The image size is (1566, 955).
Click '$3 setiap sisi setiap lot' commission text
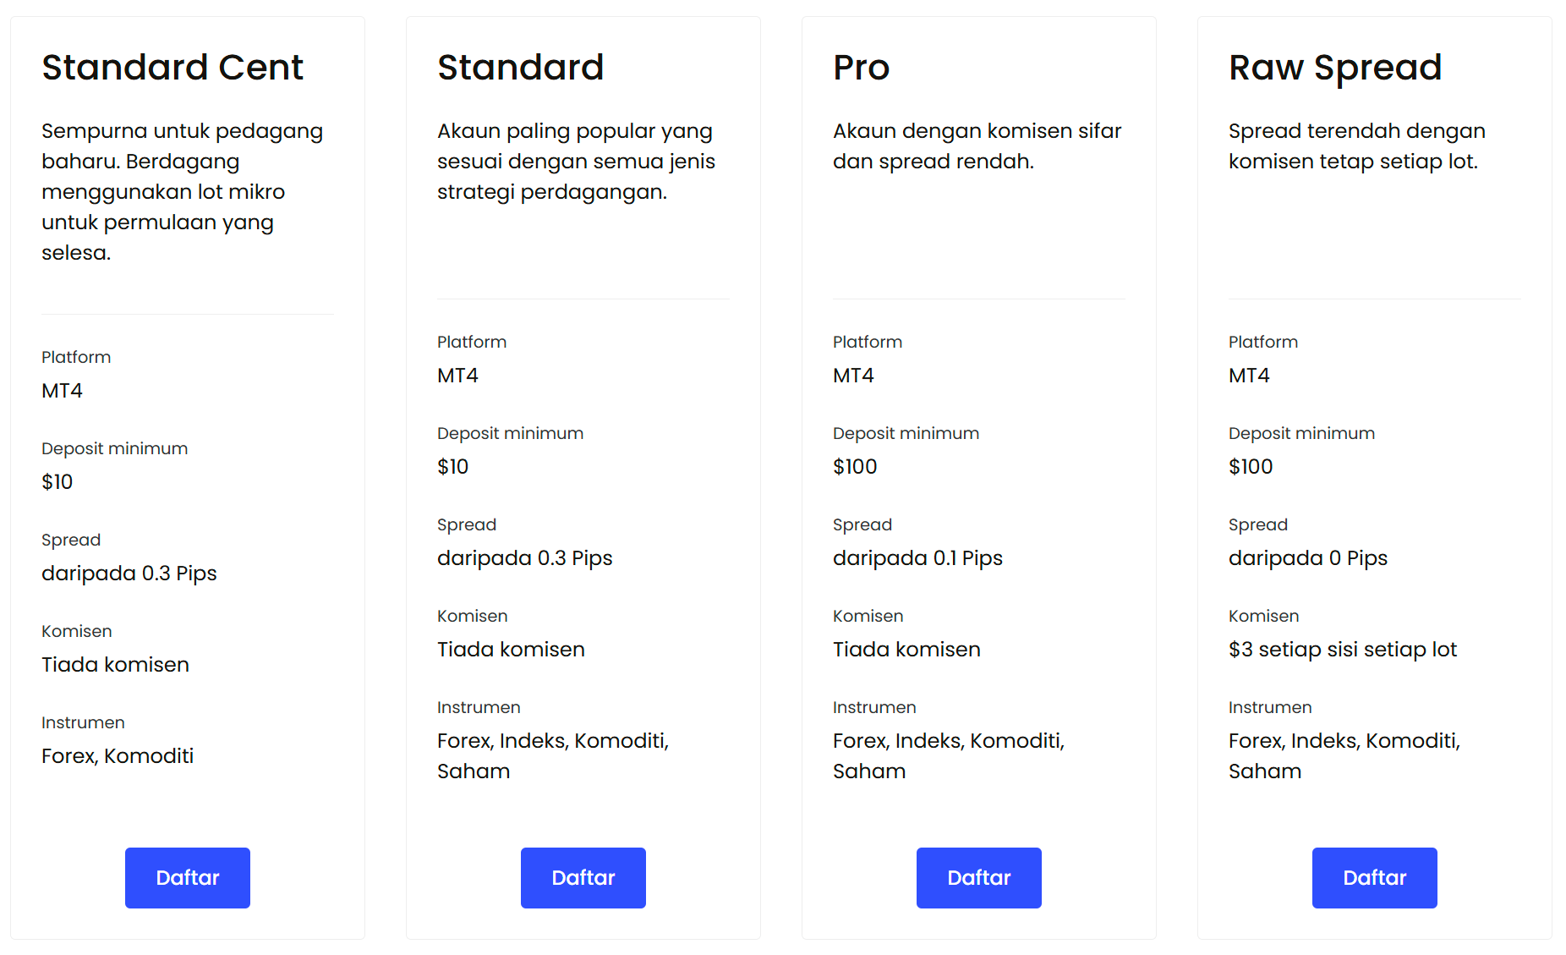[1343, 650]
